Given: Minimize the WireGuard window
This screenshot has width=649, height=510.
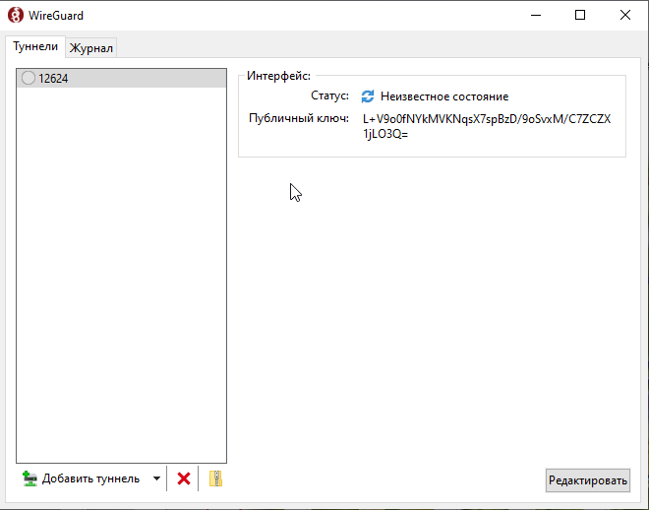Looking at the screenshot, I should (x=536, y=16).
